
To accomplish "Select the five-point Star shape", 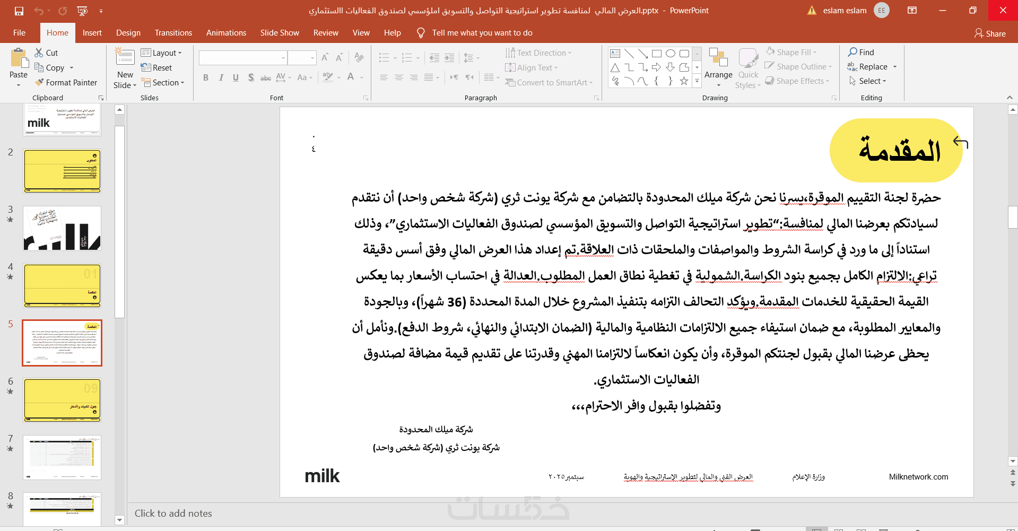I will pyautogui.click(x=684, y=81).
